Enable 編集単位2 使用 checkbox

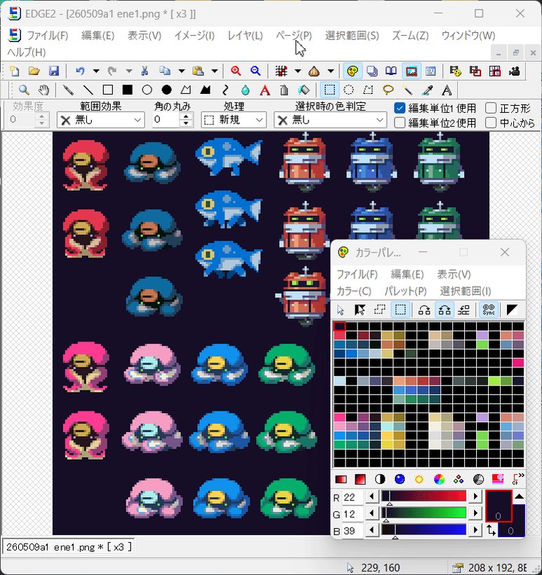[400, 123]
